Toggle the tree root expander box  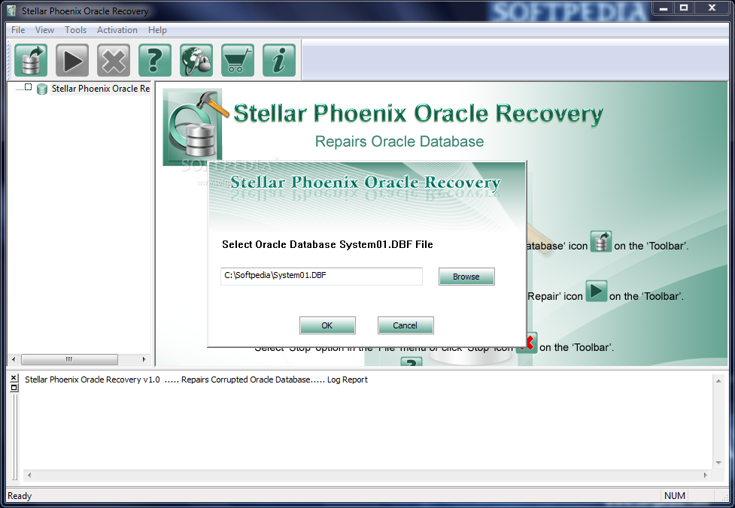tap(28, 87)
